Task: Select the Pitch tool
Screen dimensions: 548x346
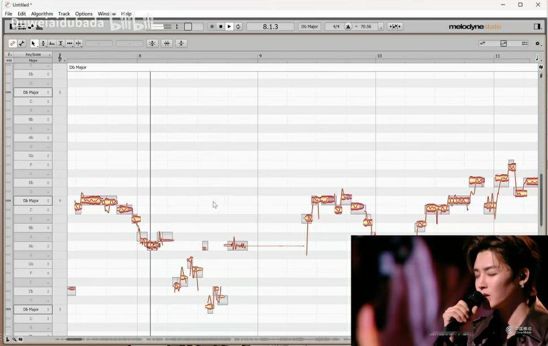Action: pyautogui.click(x=43, y=43)
